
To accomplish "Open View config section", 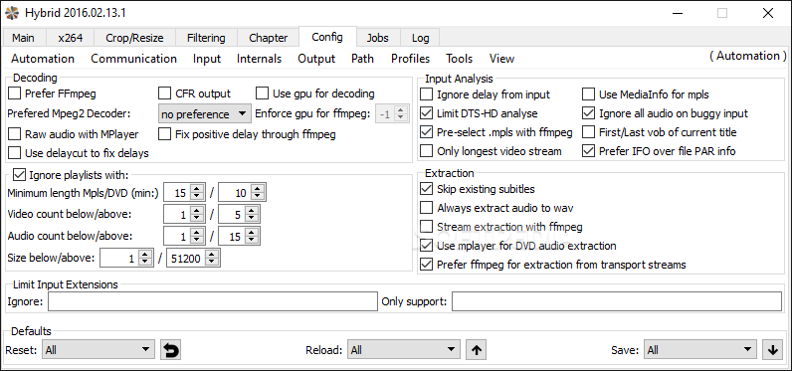I will [x=501, y=59].
